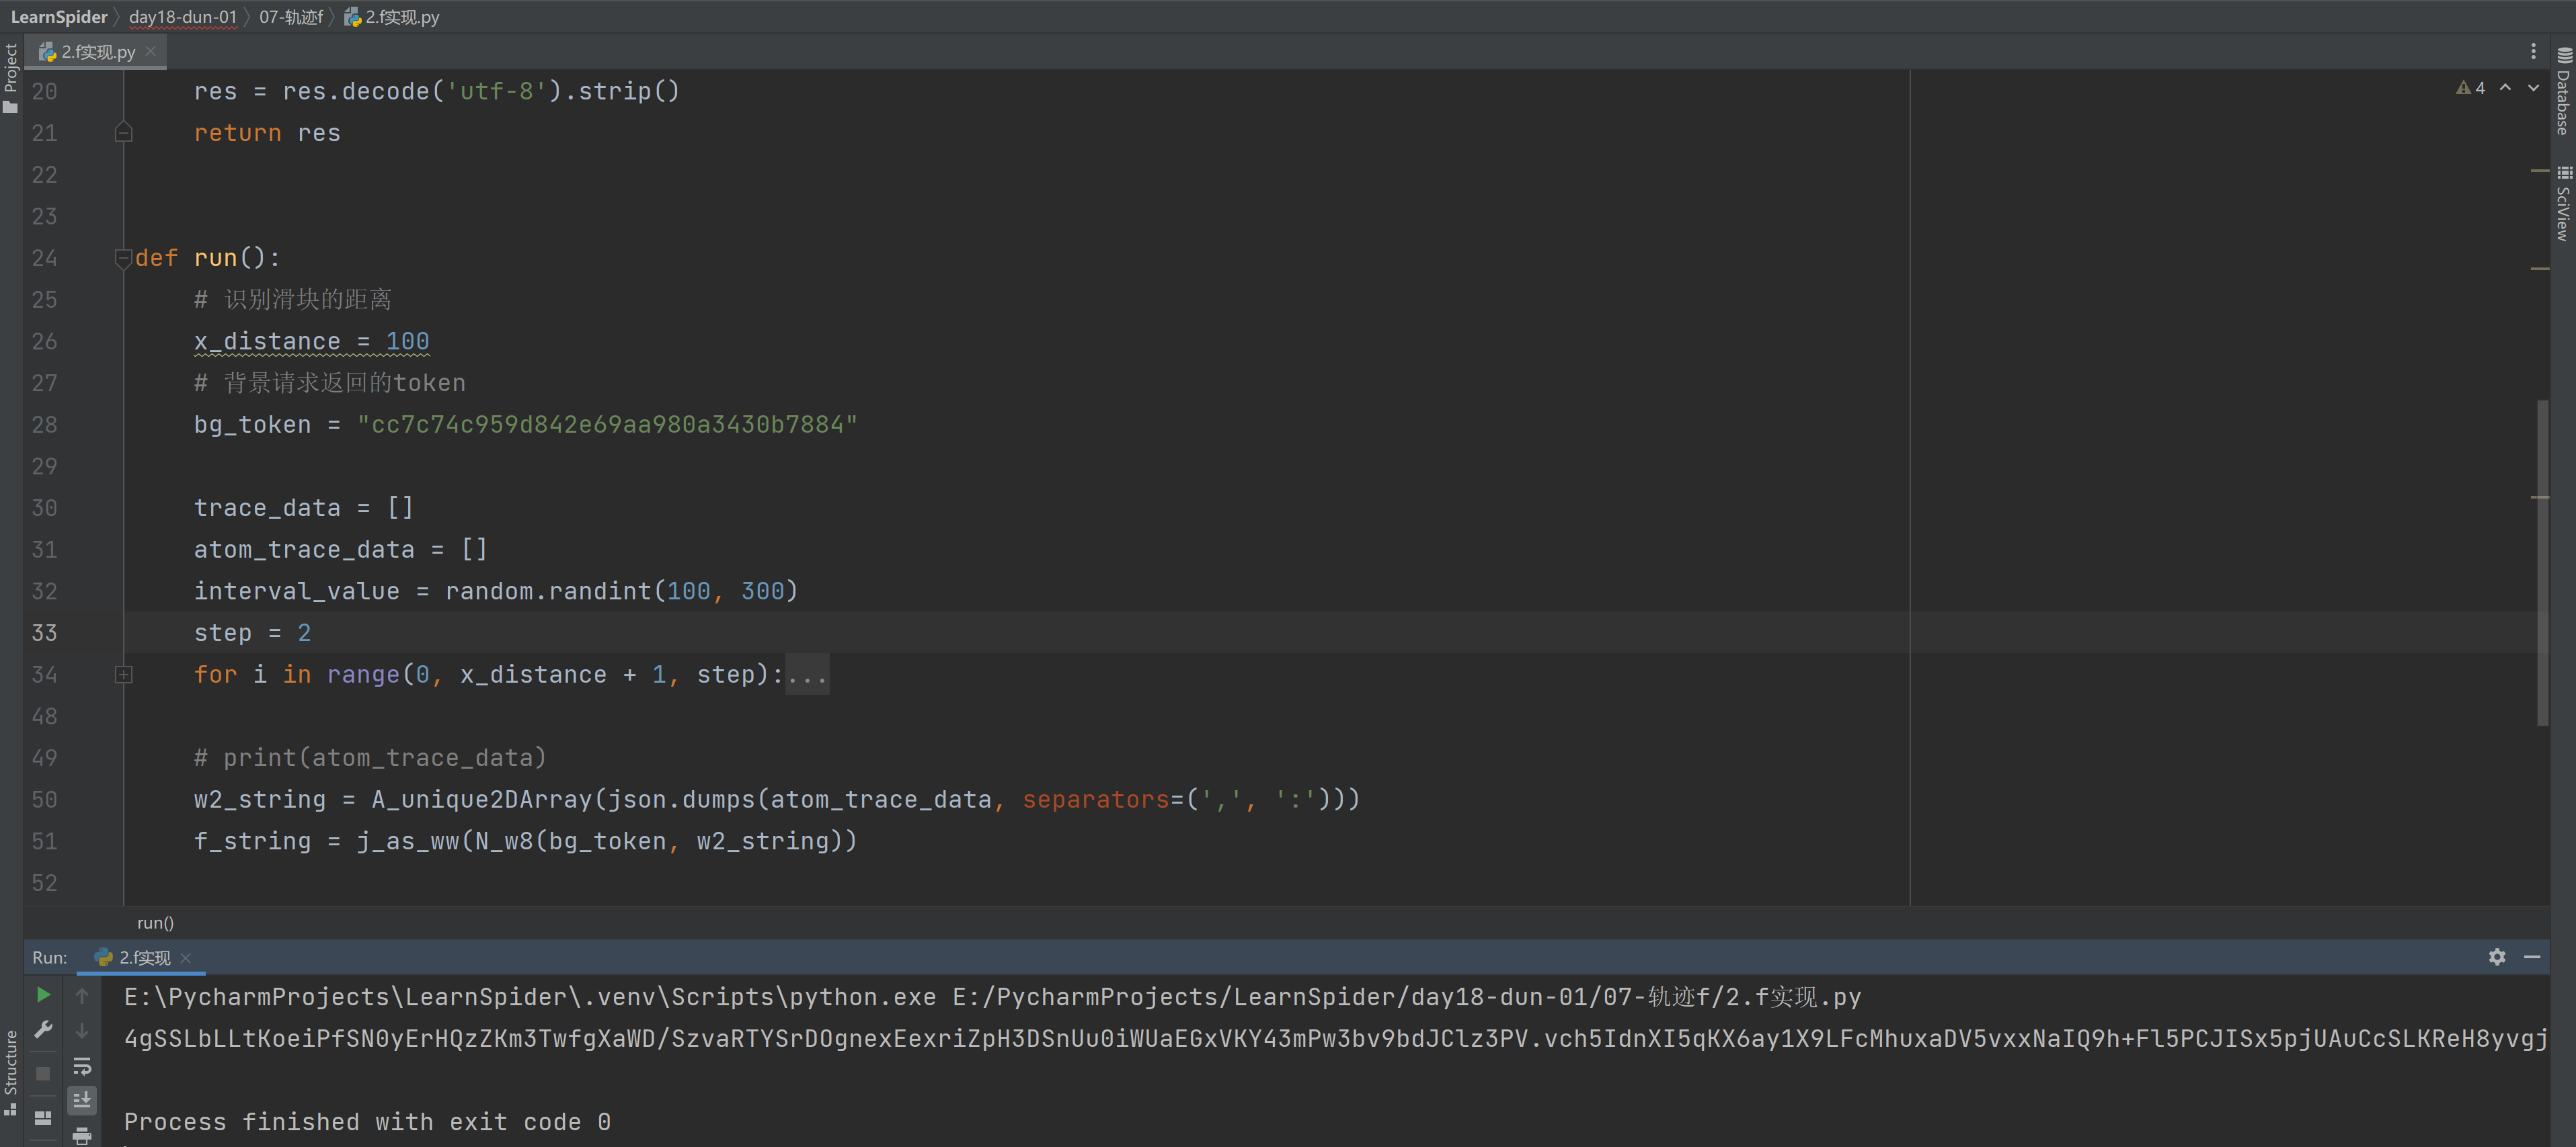Click the yellow warning stripe marker near top
Screen dimensions: 2576x1147
pyautogui.click(x=2540, y=171)
